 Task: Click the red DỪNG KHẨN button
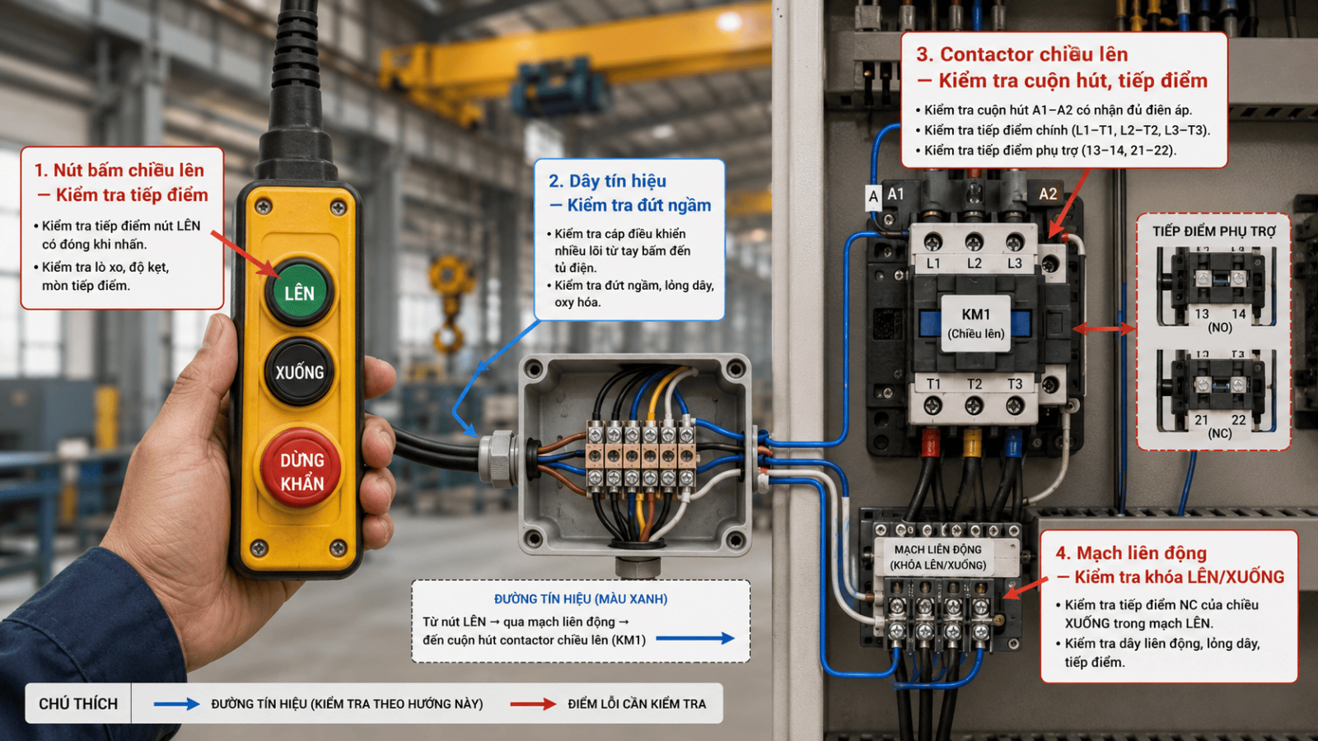tap(301, 471)
